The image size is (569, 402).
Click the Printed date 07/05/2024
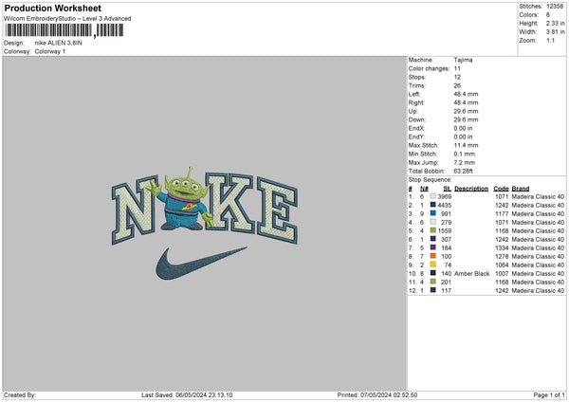coord(376,394)
